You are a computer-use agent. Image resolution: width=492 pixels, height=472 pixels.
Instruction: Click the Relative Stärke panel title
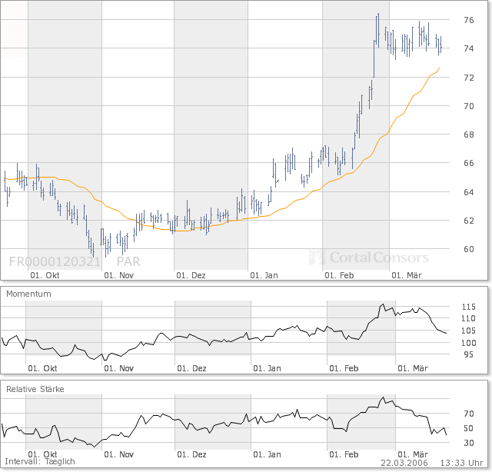point(35,389)
